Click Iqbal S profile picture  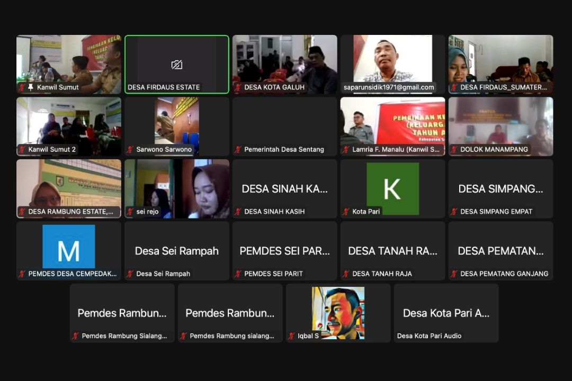tap(338, 313)
